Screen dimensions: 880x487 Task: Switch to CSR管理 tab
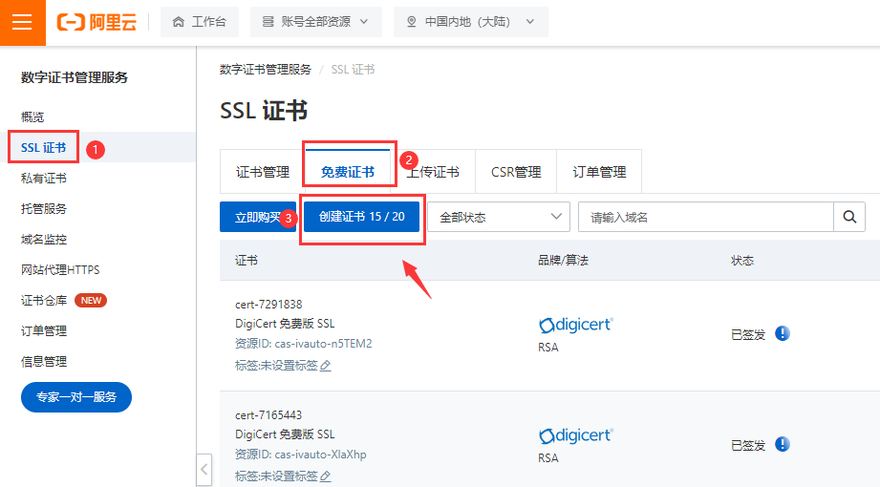pos(516,172)
